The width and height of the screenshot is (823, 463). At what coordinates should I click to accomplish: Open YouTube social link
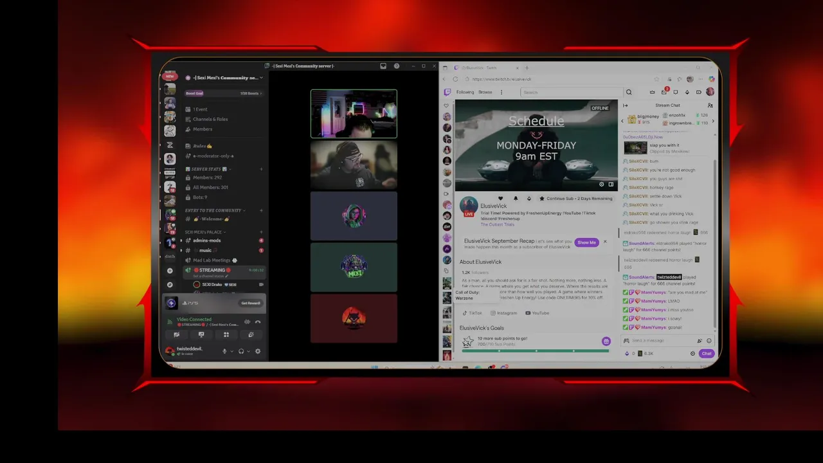pos(537,313)
